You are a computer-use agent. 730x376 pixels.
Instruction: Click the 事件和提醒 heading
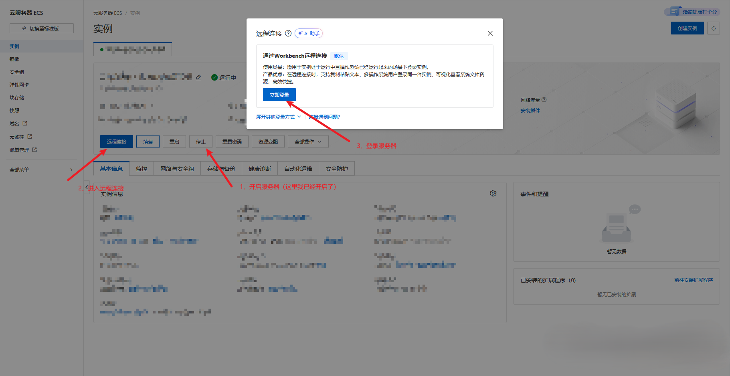tap(534, 194)
